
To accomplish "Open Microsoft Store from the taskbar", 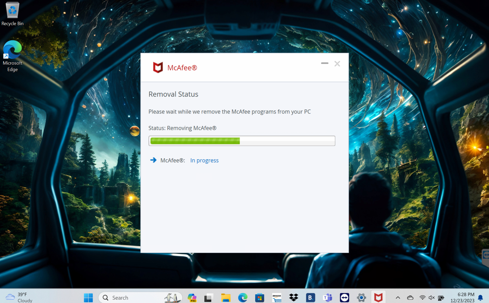I will [x=260, y=297].
